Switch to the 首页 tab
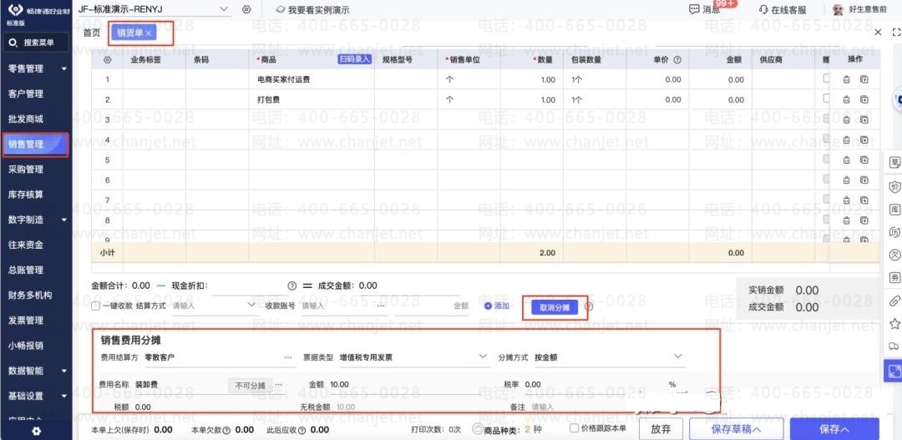The width and height of the screenshot is (902, 440). (x=92, y=33)
